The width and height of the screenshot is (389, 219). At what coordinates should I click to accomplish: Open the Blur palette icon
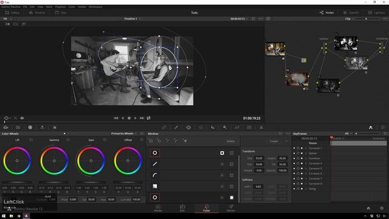tap(213, 127)
